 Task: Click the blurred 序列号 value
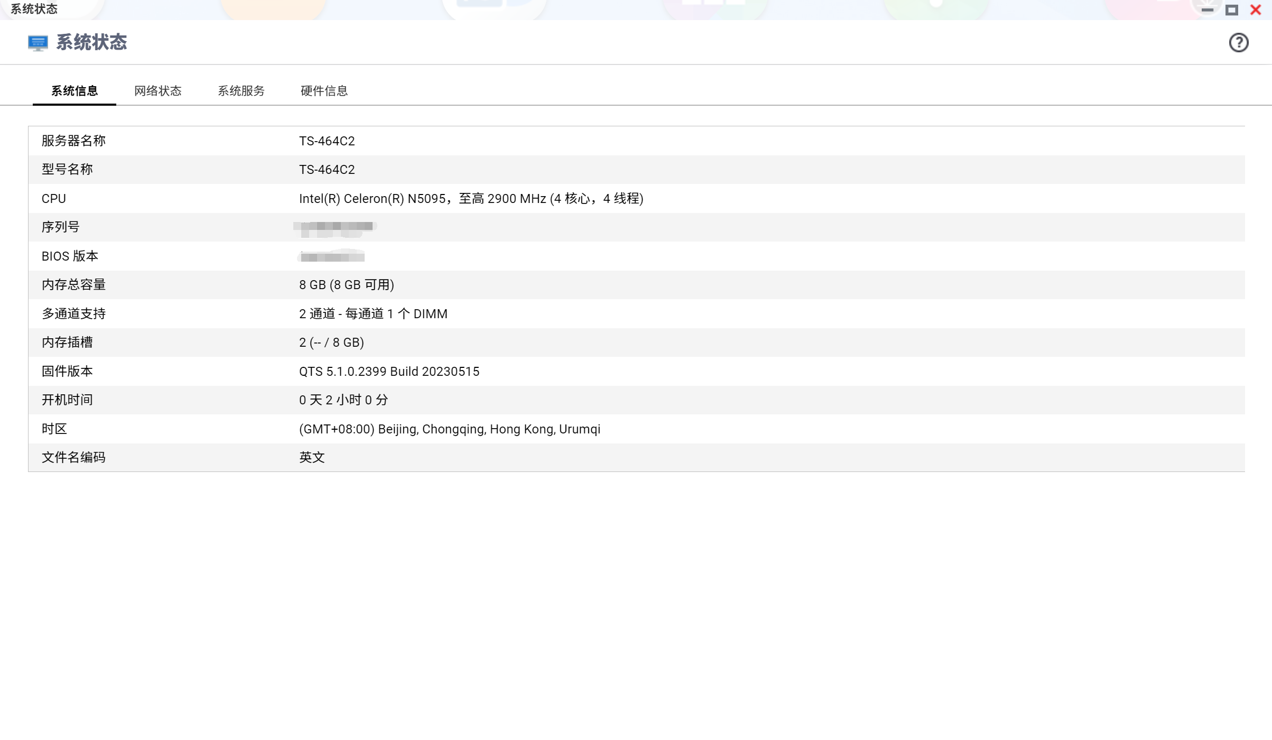[x=334, y=227]
